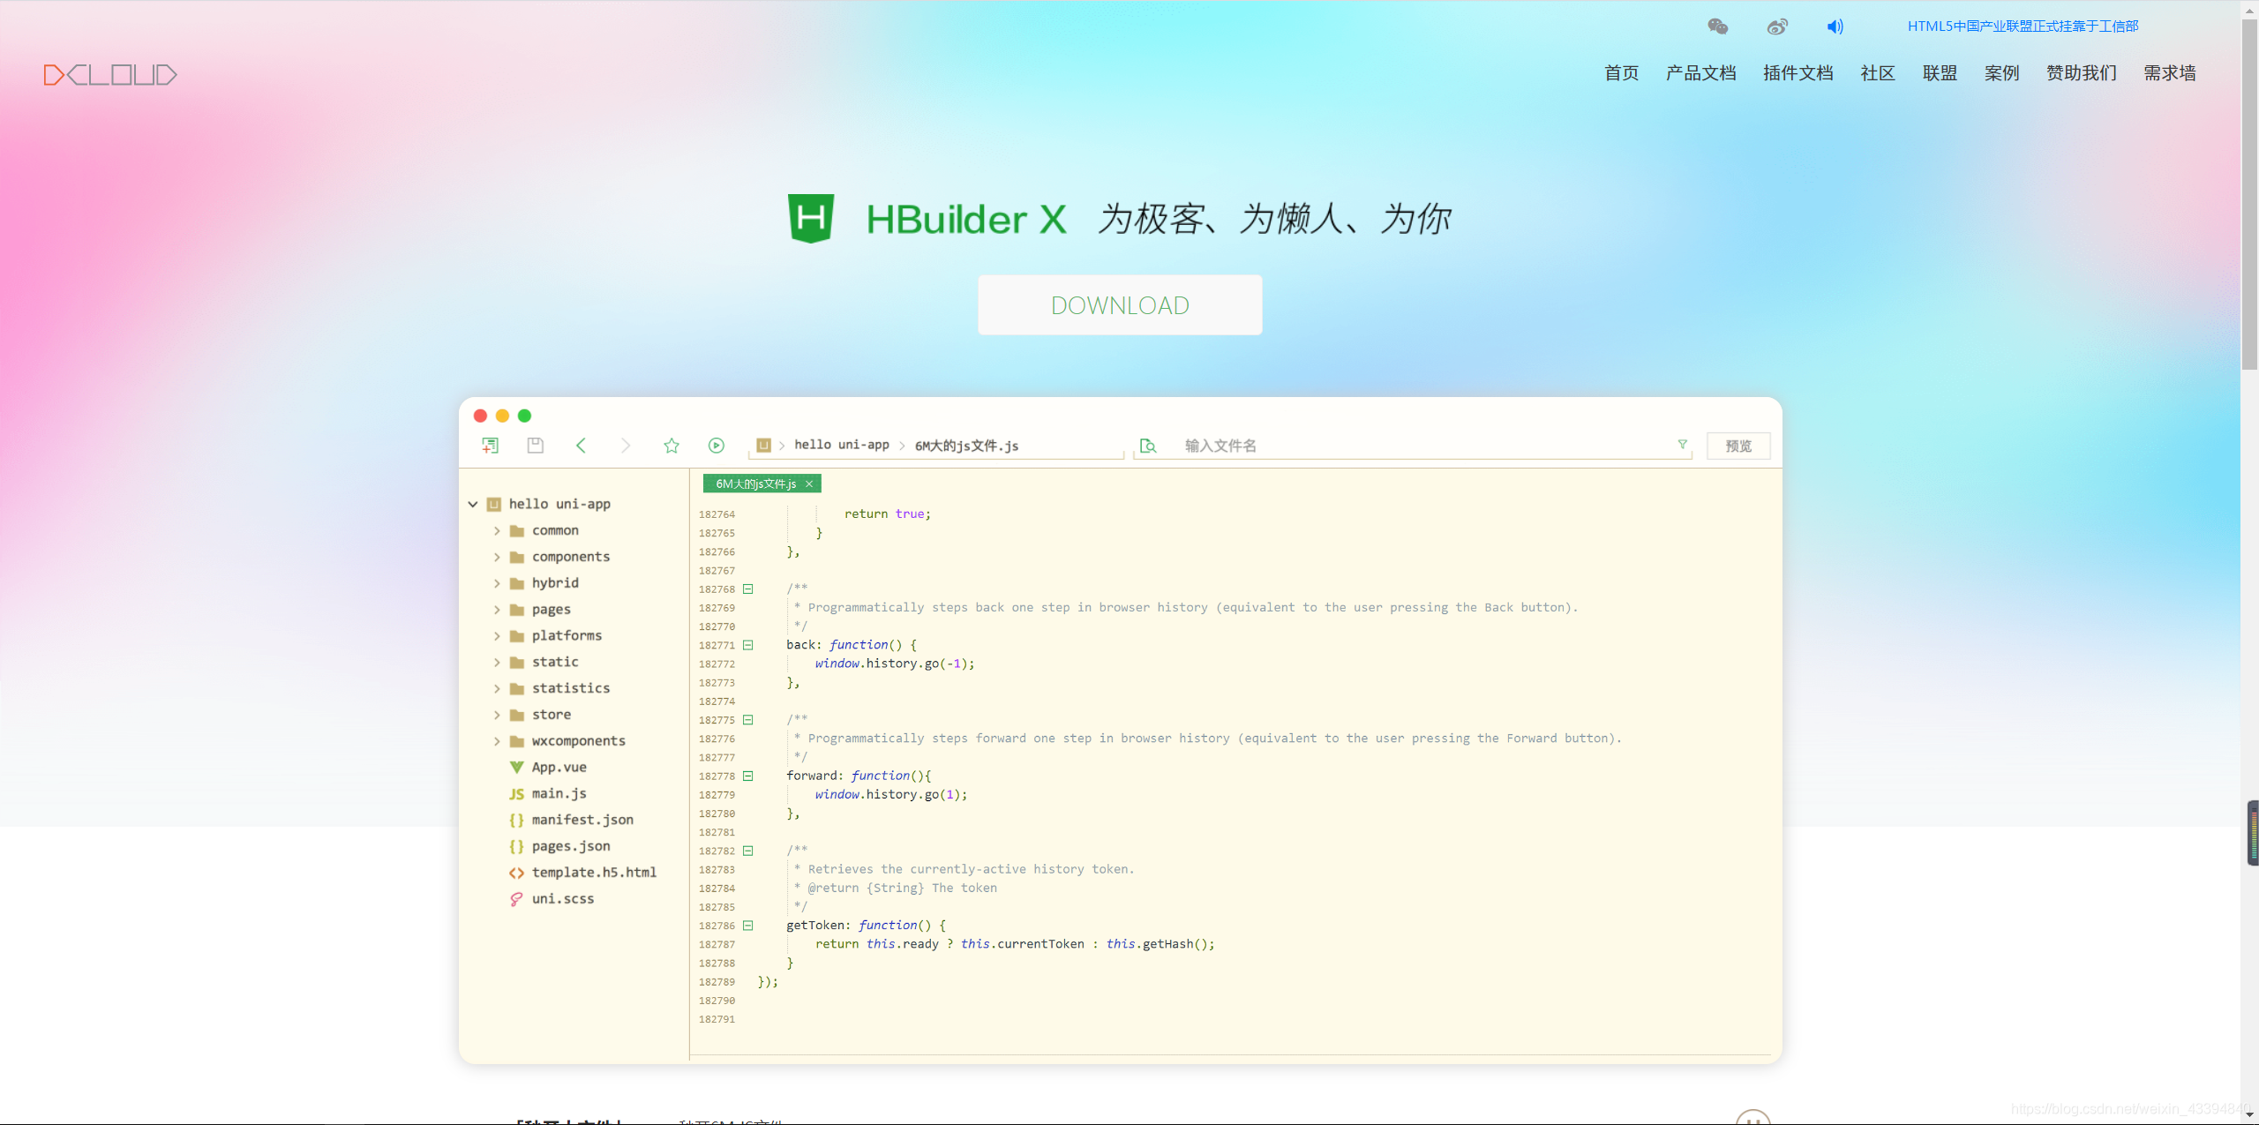Collapse code fold at line 182786
Viewport: 2259px width, 1125px height.
coord(747,926)
